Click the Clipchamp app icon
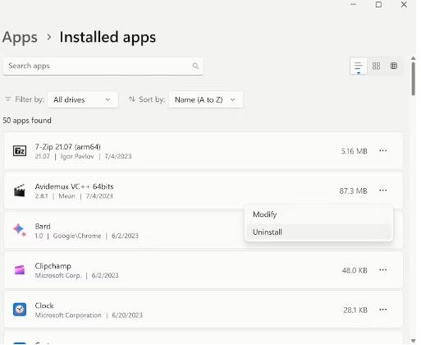Screen dimensions: 421x345 pyautogui.click(x=20, y=270)
